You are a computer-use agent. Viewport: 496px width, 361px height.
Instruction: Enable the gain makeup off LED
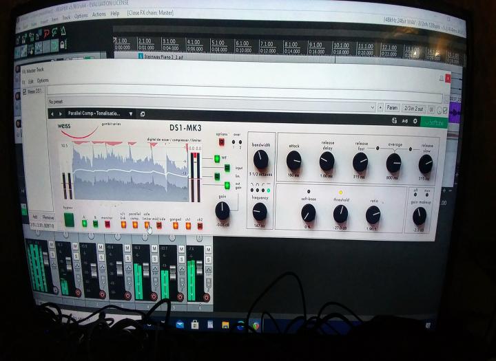point(415,194)
